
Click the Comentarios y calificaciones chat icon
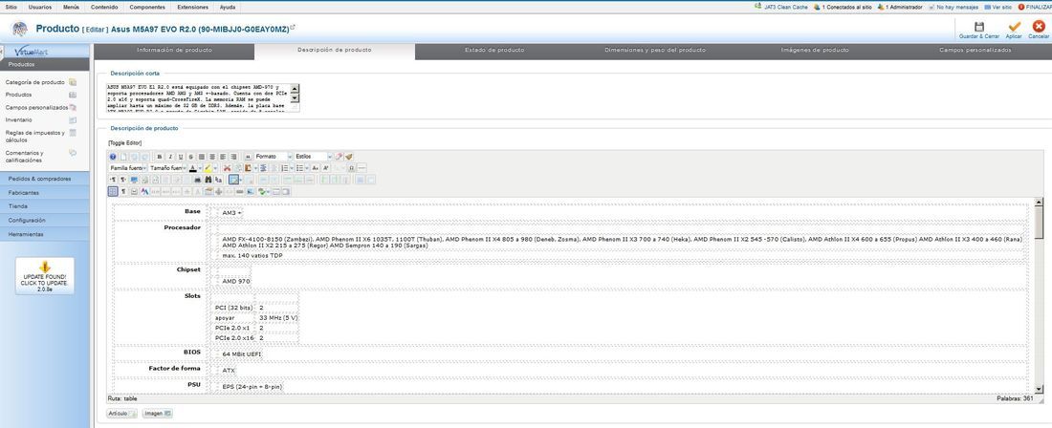[x=73, y=153]
